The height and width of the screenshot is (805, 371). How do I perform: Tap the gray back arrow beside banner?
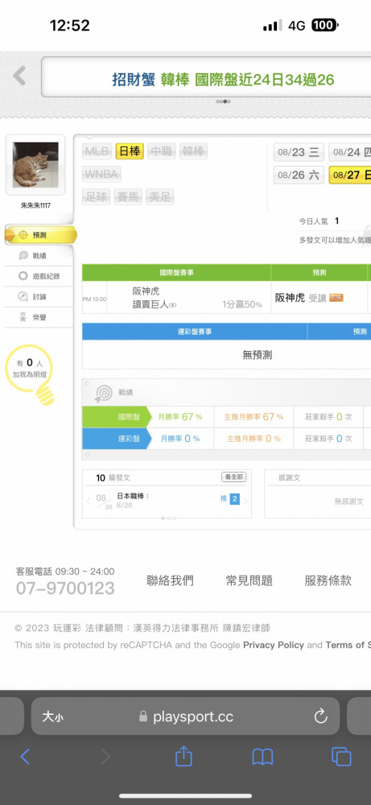click(19, 76)
